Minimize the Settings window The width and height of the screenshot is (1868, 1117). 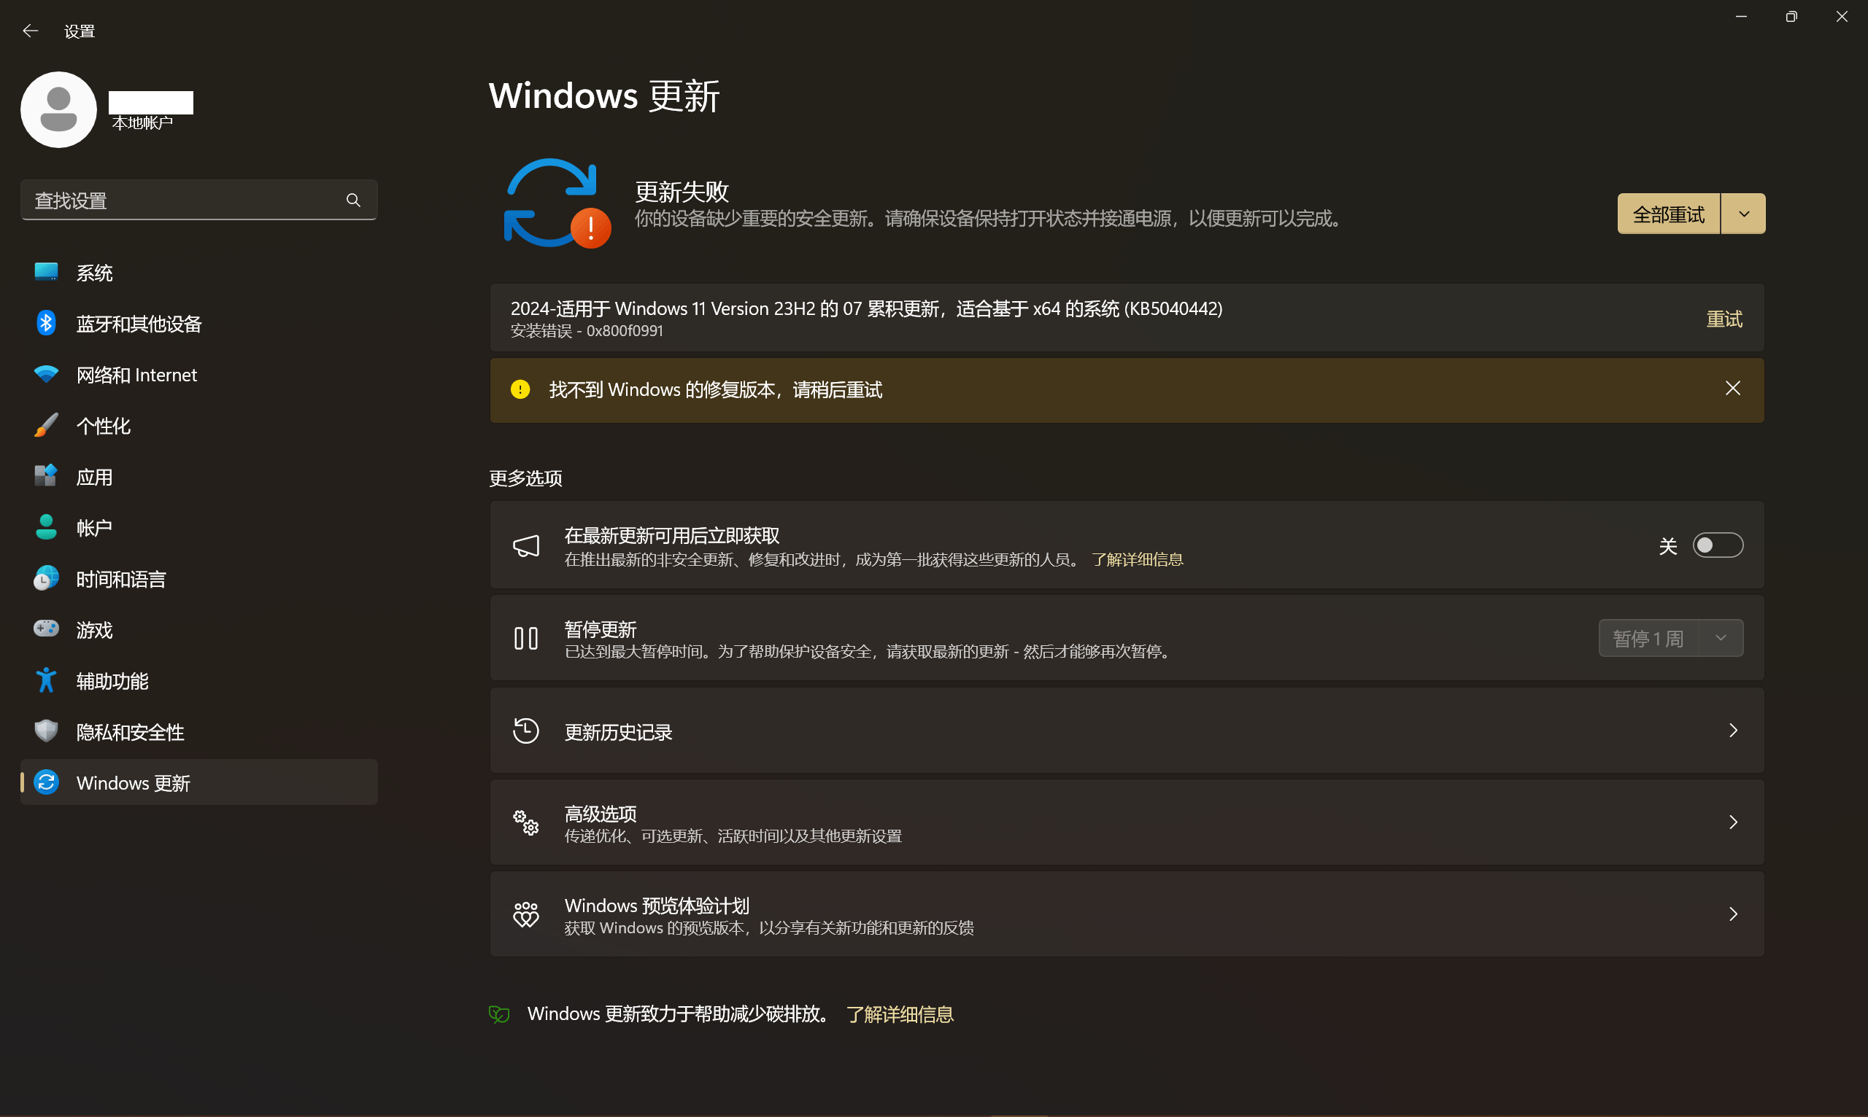click(x=1741, y=17)
